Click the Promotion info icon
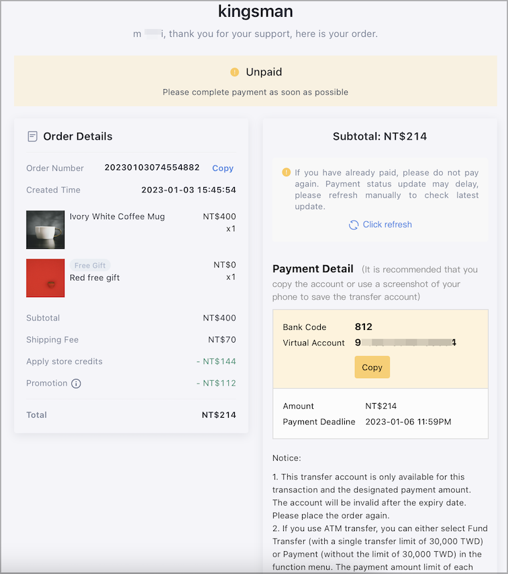Viewport: 508px width, 574px height. pyautogui.click(x=76, y=384)
